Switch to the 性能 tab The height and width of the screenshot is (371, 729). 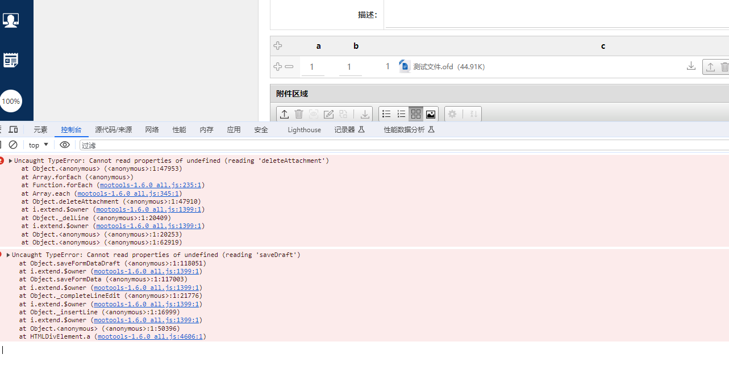[x=179, y=130]
